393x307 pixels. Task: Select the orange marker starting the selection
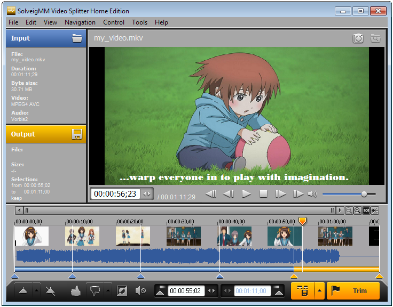point(294,276)
